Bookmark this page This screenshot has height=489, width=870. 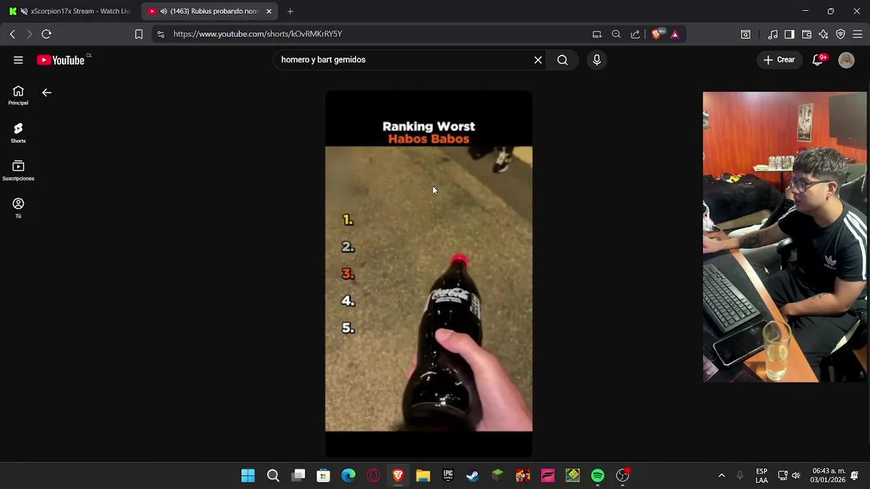tap(139, 34)
